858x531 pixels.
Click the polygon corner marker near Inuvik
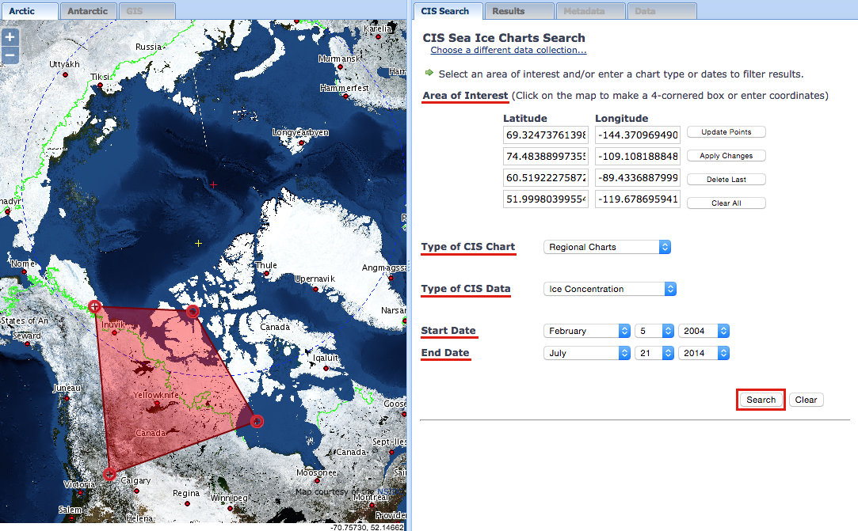[x=95, y=306]
